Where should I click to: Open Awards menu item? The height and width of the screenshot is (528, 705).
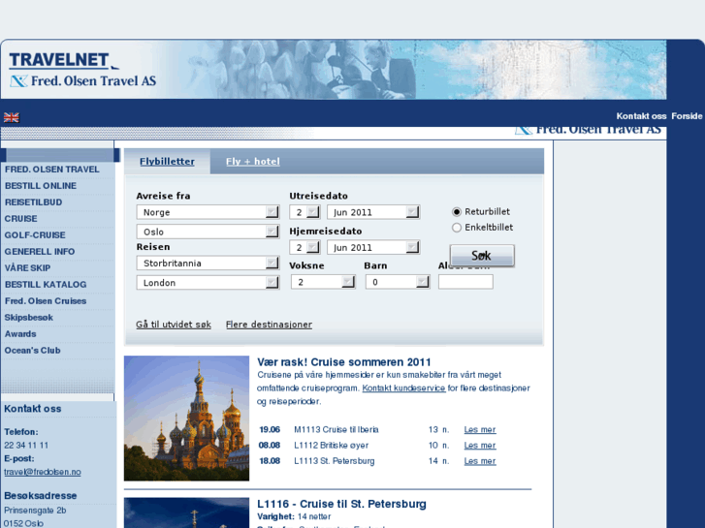coord(20,334)
